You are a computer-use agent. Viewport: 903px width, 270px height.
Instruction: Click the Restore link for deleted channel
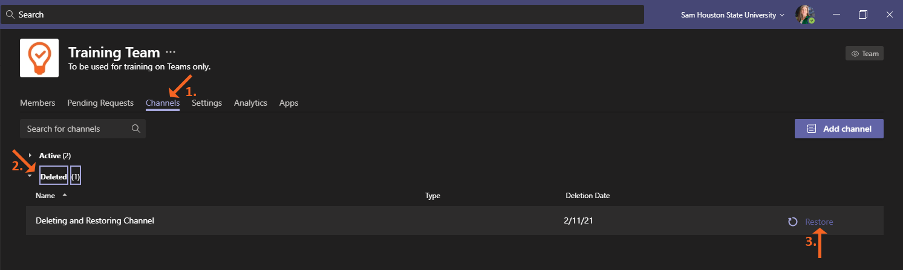[x=819, y=222]
